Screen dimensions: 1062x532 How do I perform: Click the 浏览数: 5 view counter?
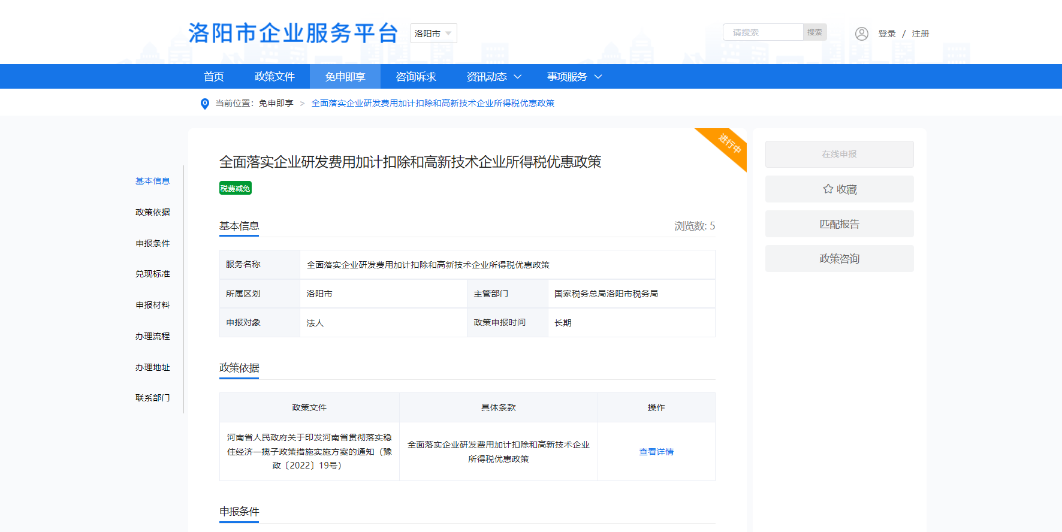click(695, 226)
